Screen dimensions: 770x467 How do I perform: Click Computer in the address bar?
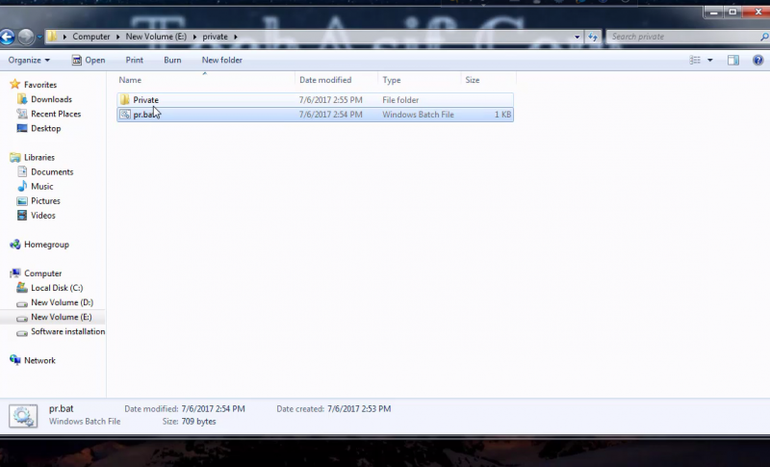click(91, 37)
